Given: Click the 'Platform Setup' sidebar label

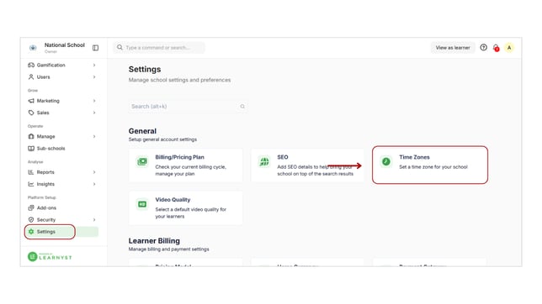Looking at the screenshot, I should click(41, 197).
